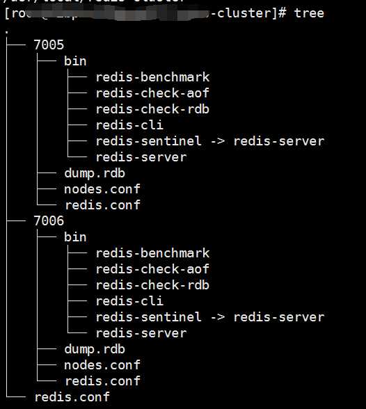Click the 7005 directory entry

pos(49,45)
